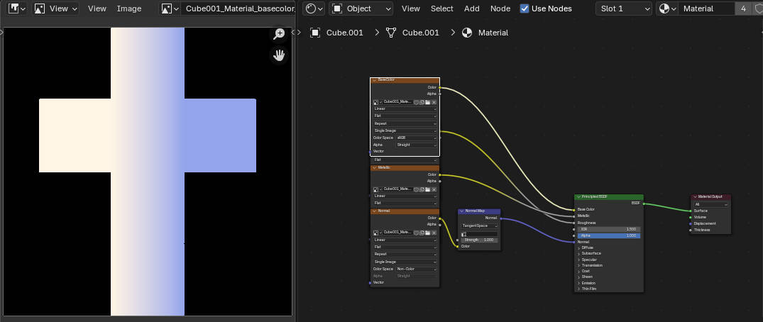Browse image in Normal texture node
Image resolution: width=763 pixels, height=322 pixels.
point(377,233)
